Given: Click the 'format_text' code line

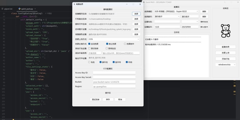Looking at the screenshot, I should pos(35,89).
